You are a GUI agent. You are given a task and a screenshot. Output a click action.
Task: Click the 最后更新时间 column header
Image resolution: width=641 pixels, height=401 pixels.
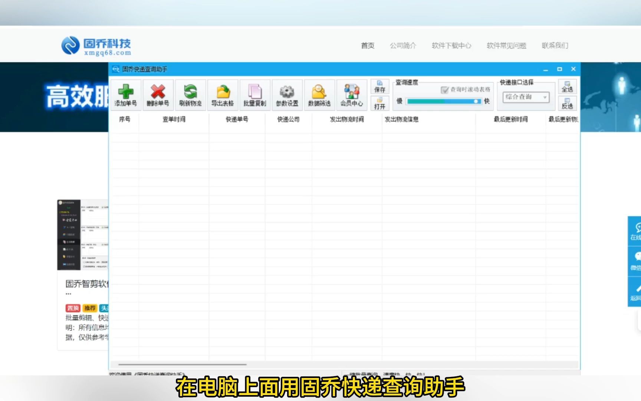pyautogui.click(x=511, y=119)
